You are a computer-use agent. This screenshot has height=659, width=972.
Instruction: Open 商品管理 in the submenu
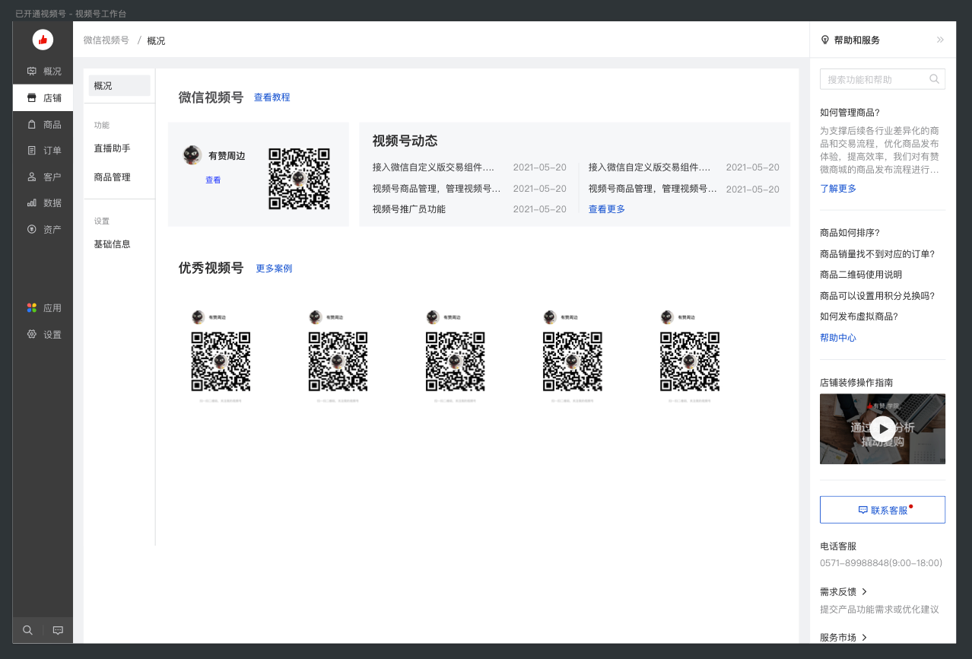click(112, 177)
